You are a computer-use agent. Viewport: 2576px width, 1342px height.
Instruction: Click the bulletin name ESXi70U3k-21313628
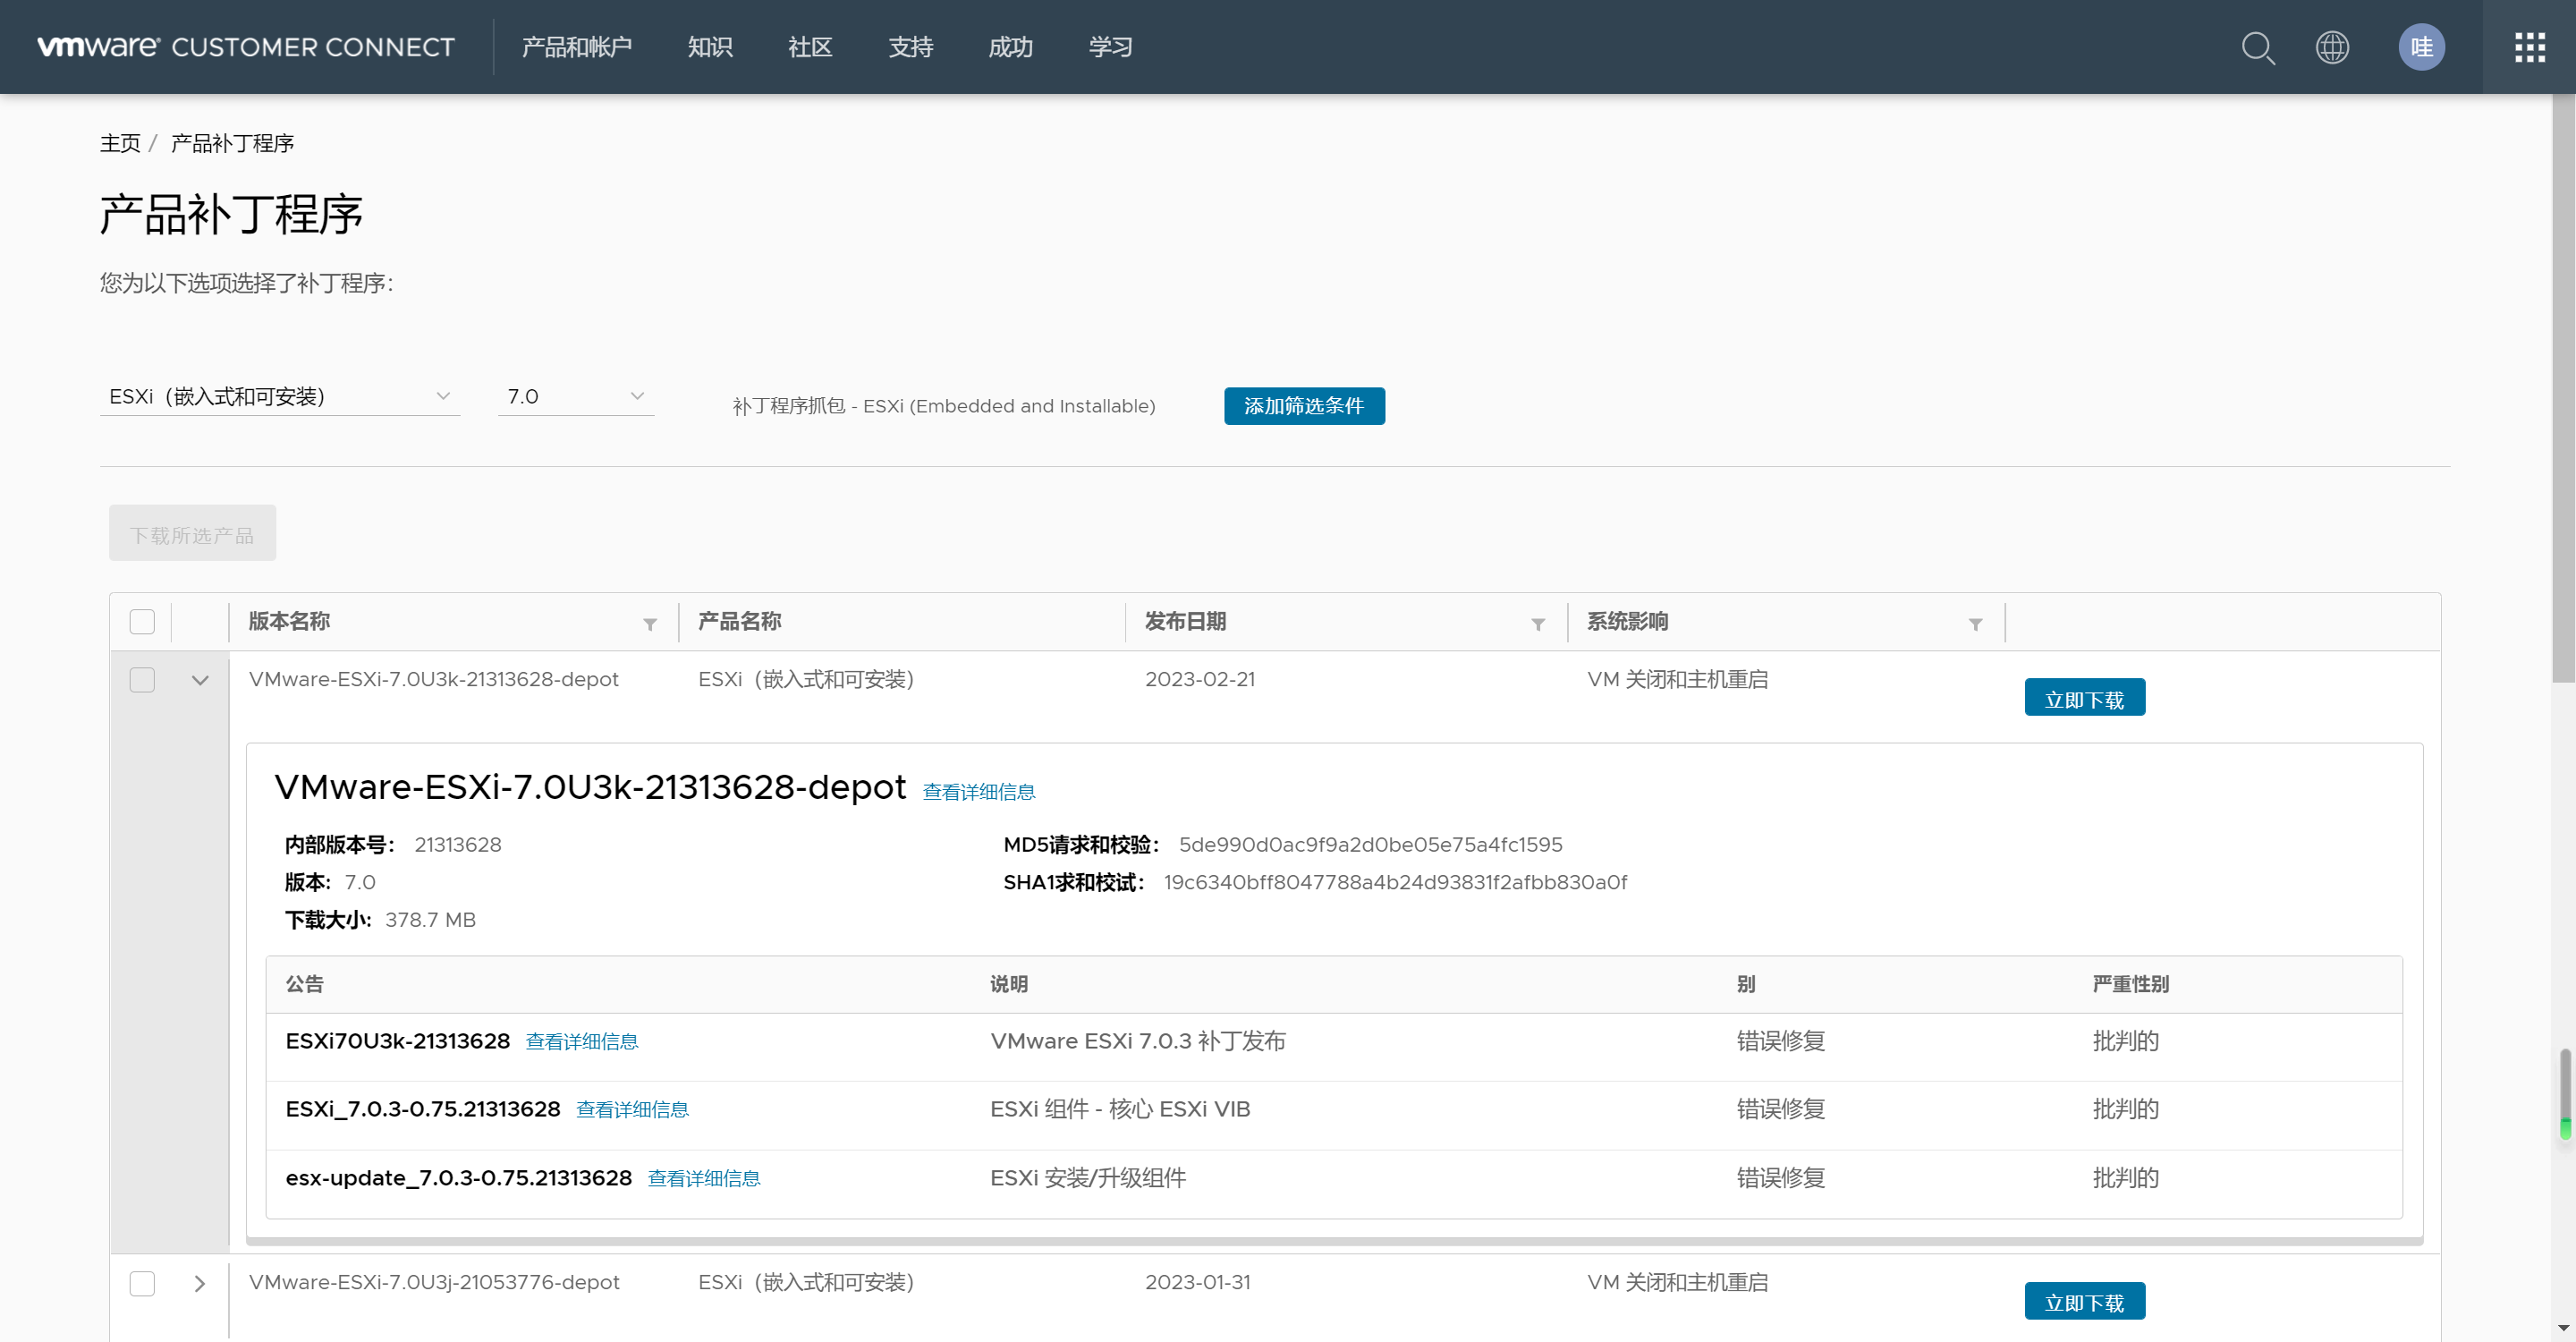pos(397,1042)
